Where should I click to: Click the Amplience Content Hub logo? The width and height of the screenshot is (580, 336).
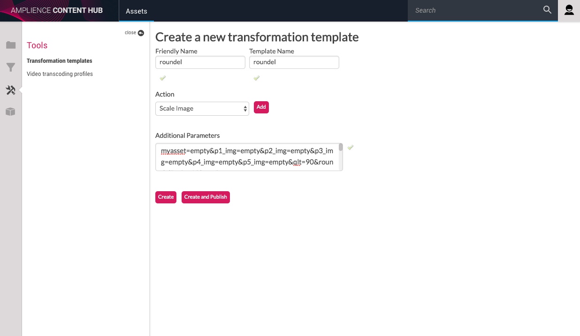click(57, 10)
